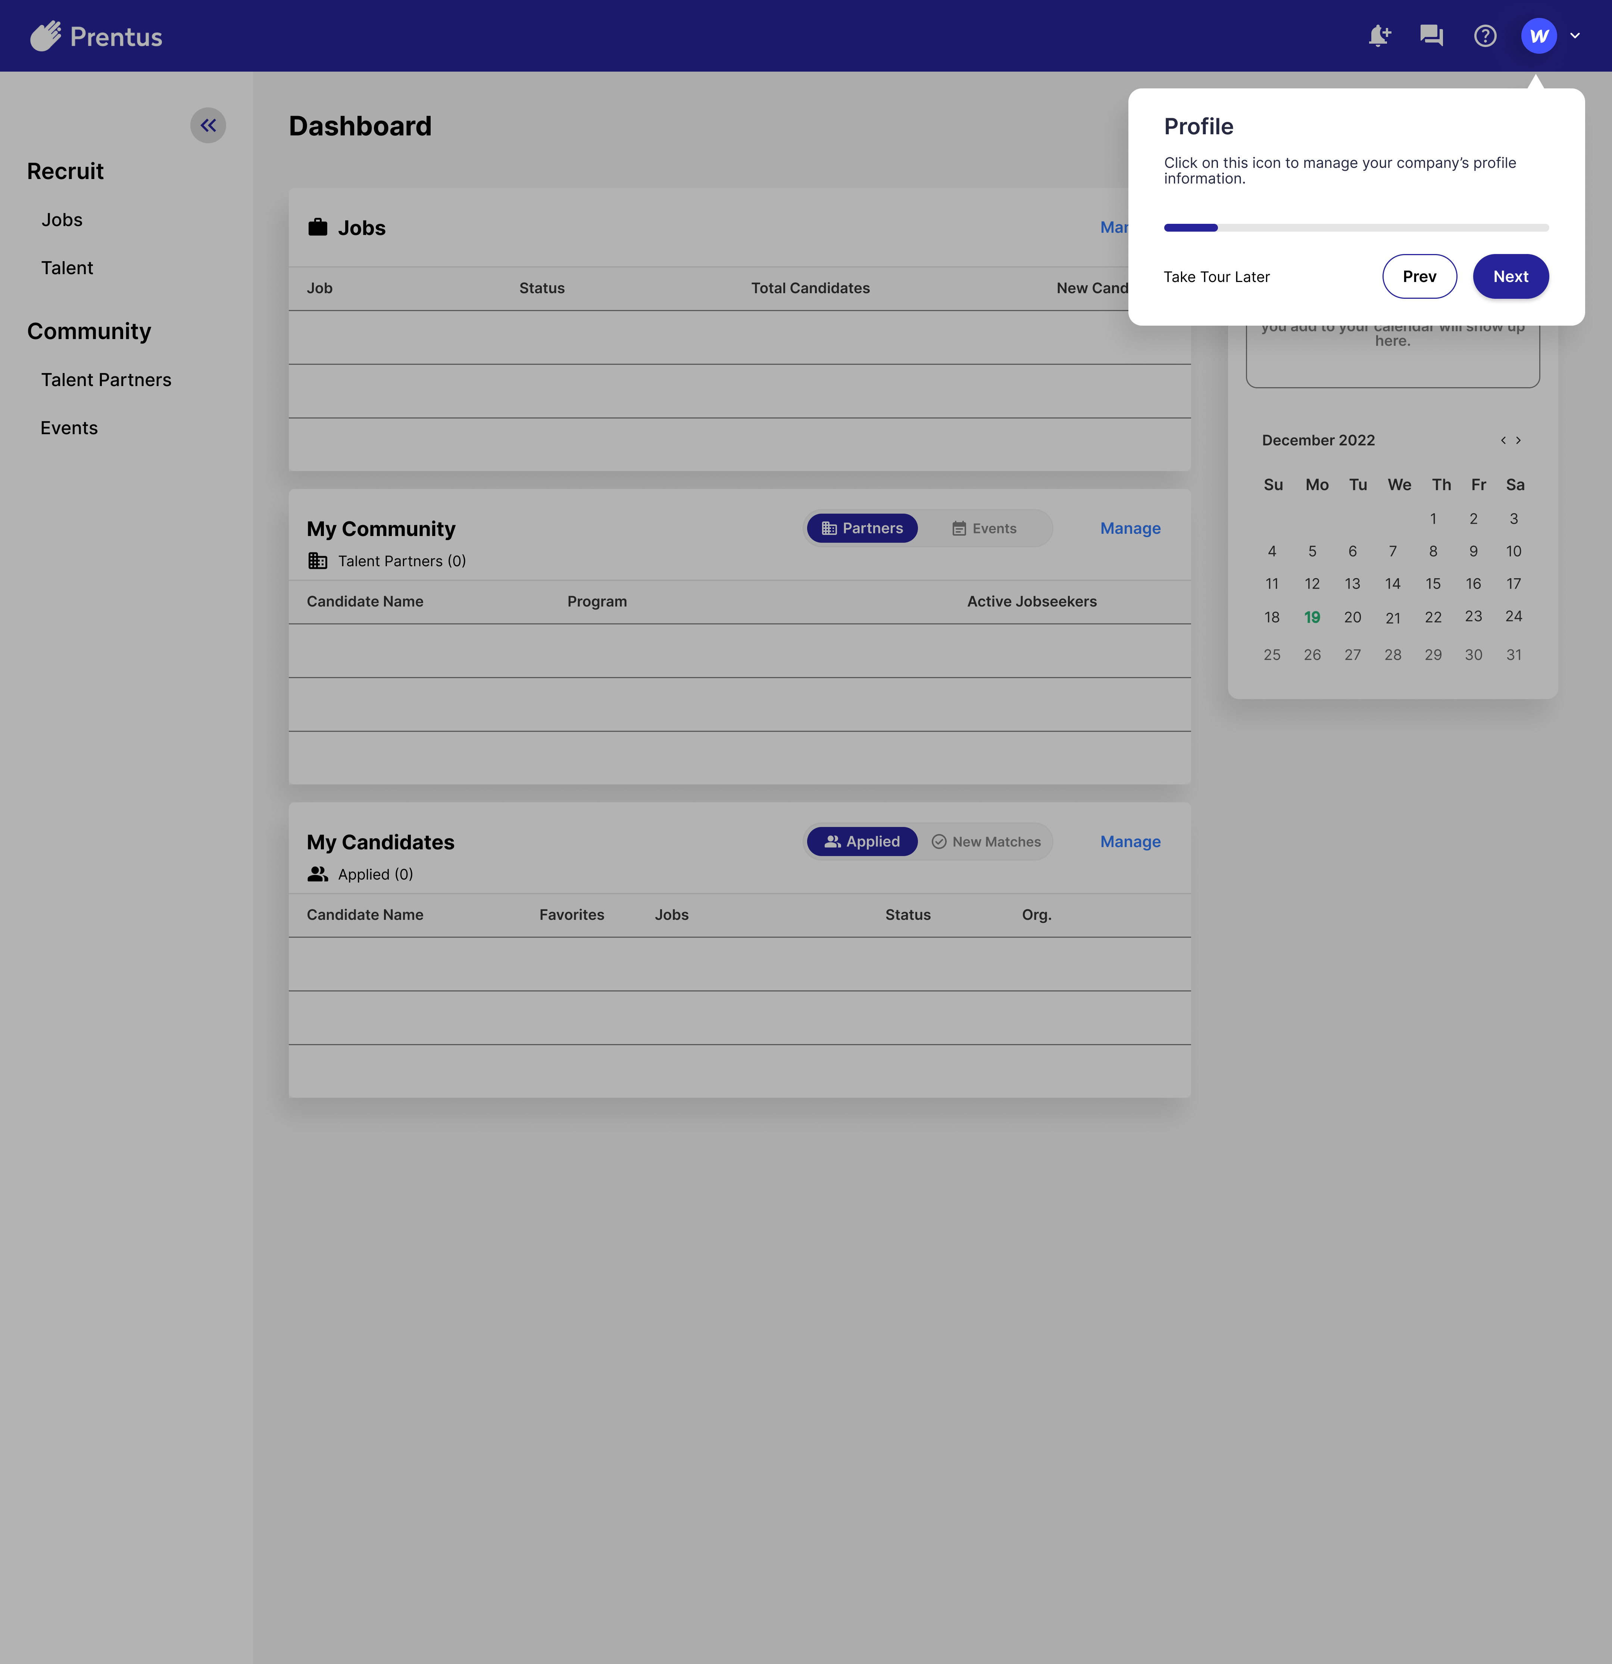Switch to Events in My Community

pyautogui.click(x=984, y=528)
